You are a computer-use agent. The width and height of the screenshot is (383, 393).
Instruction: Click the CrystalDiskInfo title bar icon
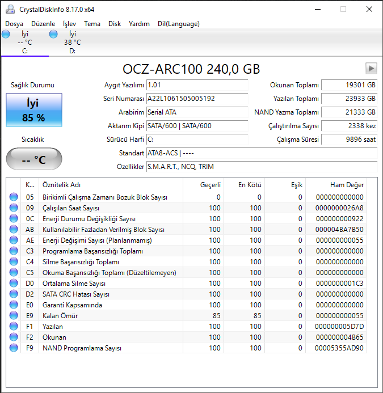tap(10, 9)
